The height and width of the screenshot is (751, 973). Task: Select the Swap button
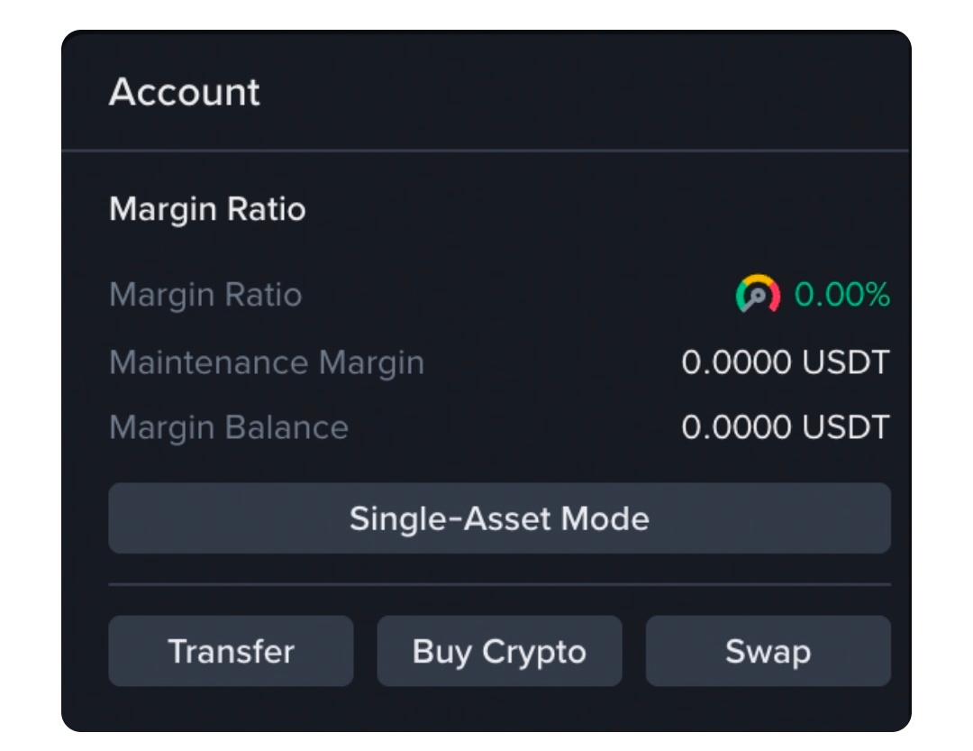tap(768, 651)
